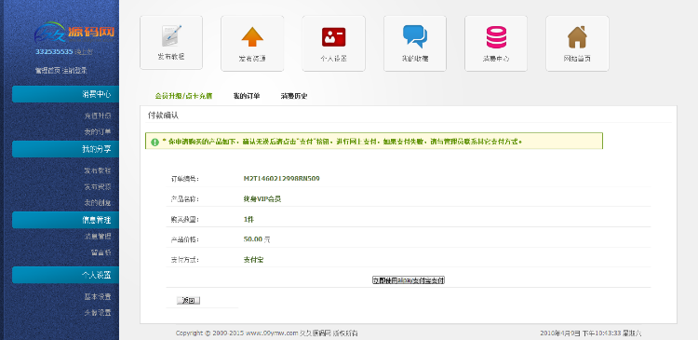The height and width of the screenshot is (340, 698).
Task: Click the 付款确认 section heading
Action: [163, 116]
